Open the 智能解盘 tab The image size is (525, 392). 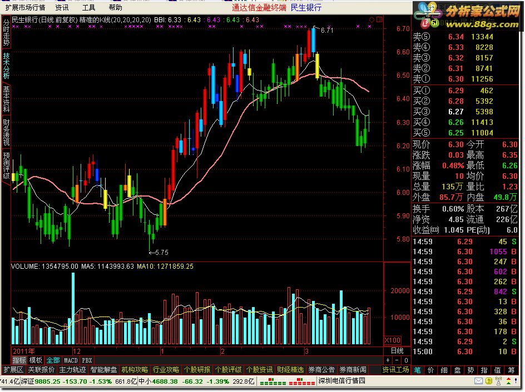point(103,370)
